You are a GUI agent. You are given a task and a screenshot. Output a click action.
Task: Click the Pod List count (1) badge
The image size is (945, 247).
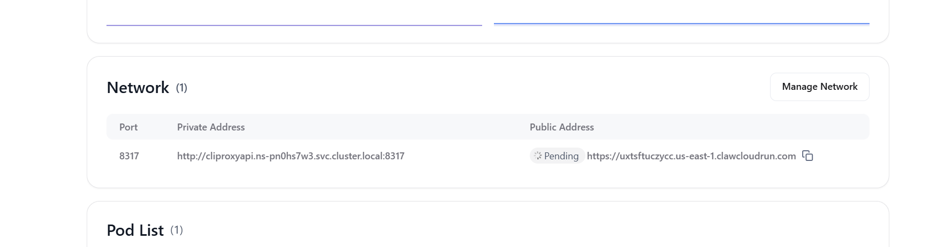tap(177, 230)
